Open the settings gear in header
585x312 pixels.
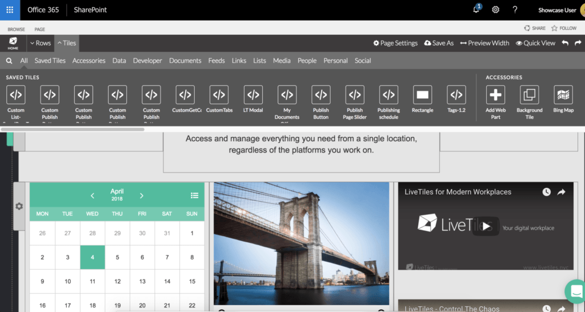[x=495, y=10]
